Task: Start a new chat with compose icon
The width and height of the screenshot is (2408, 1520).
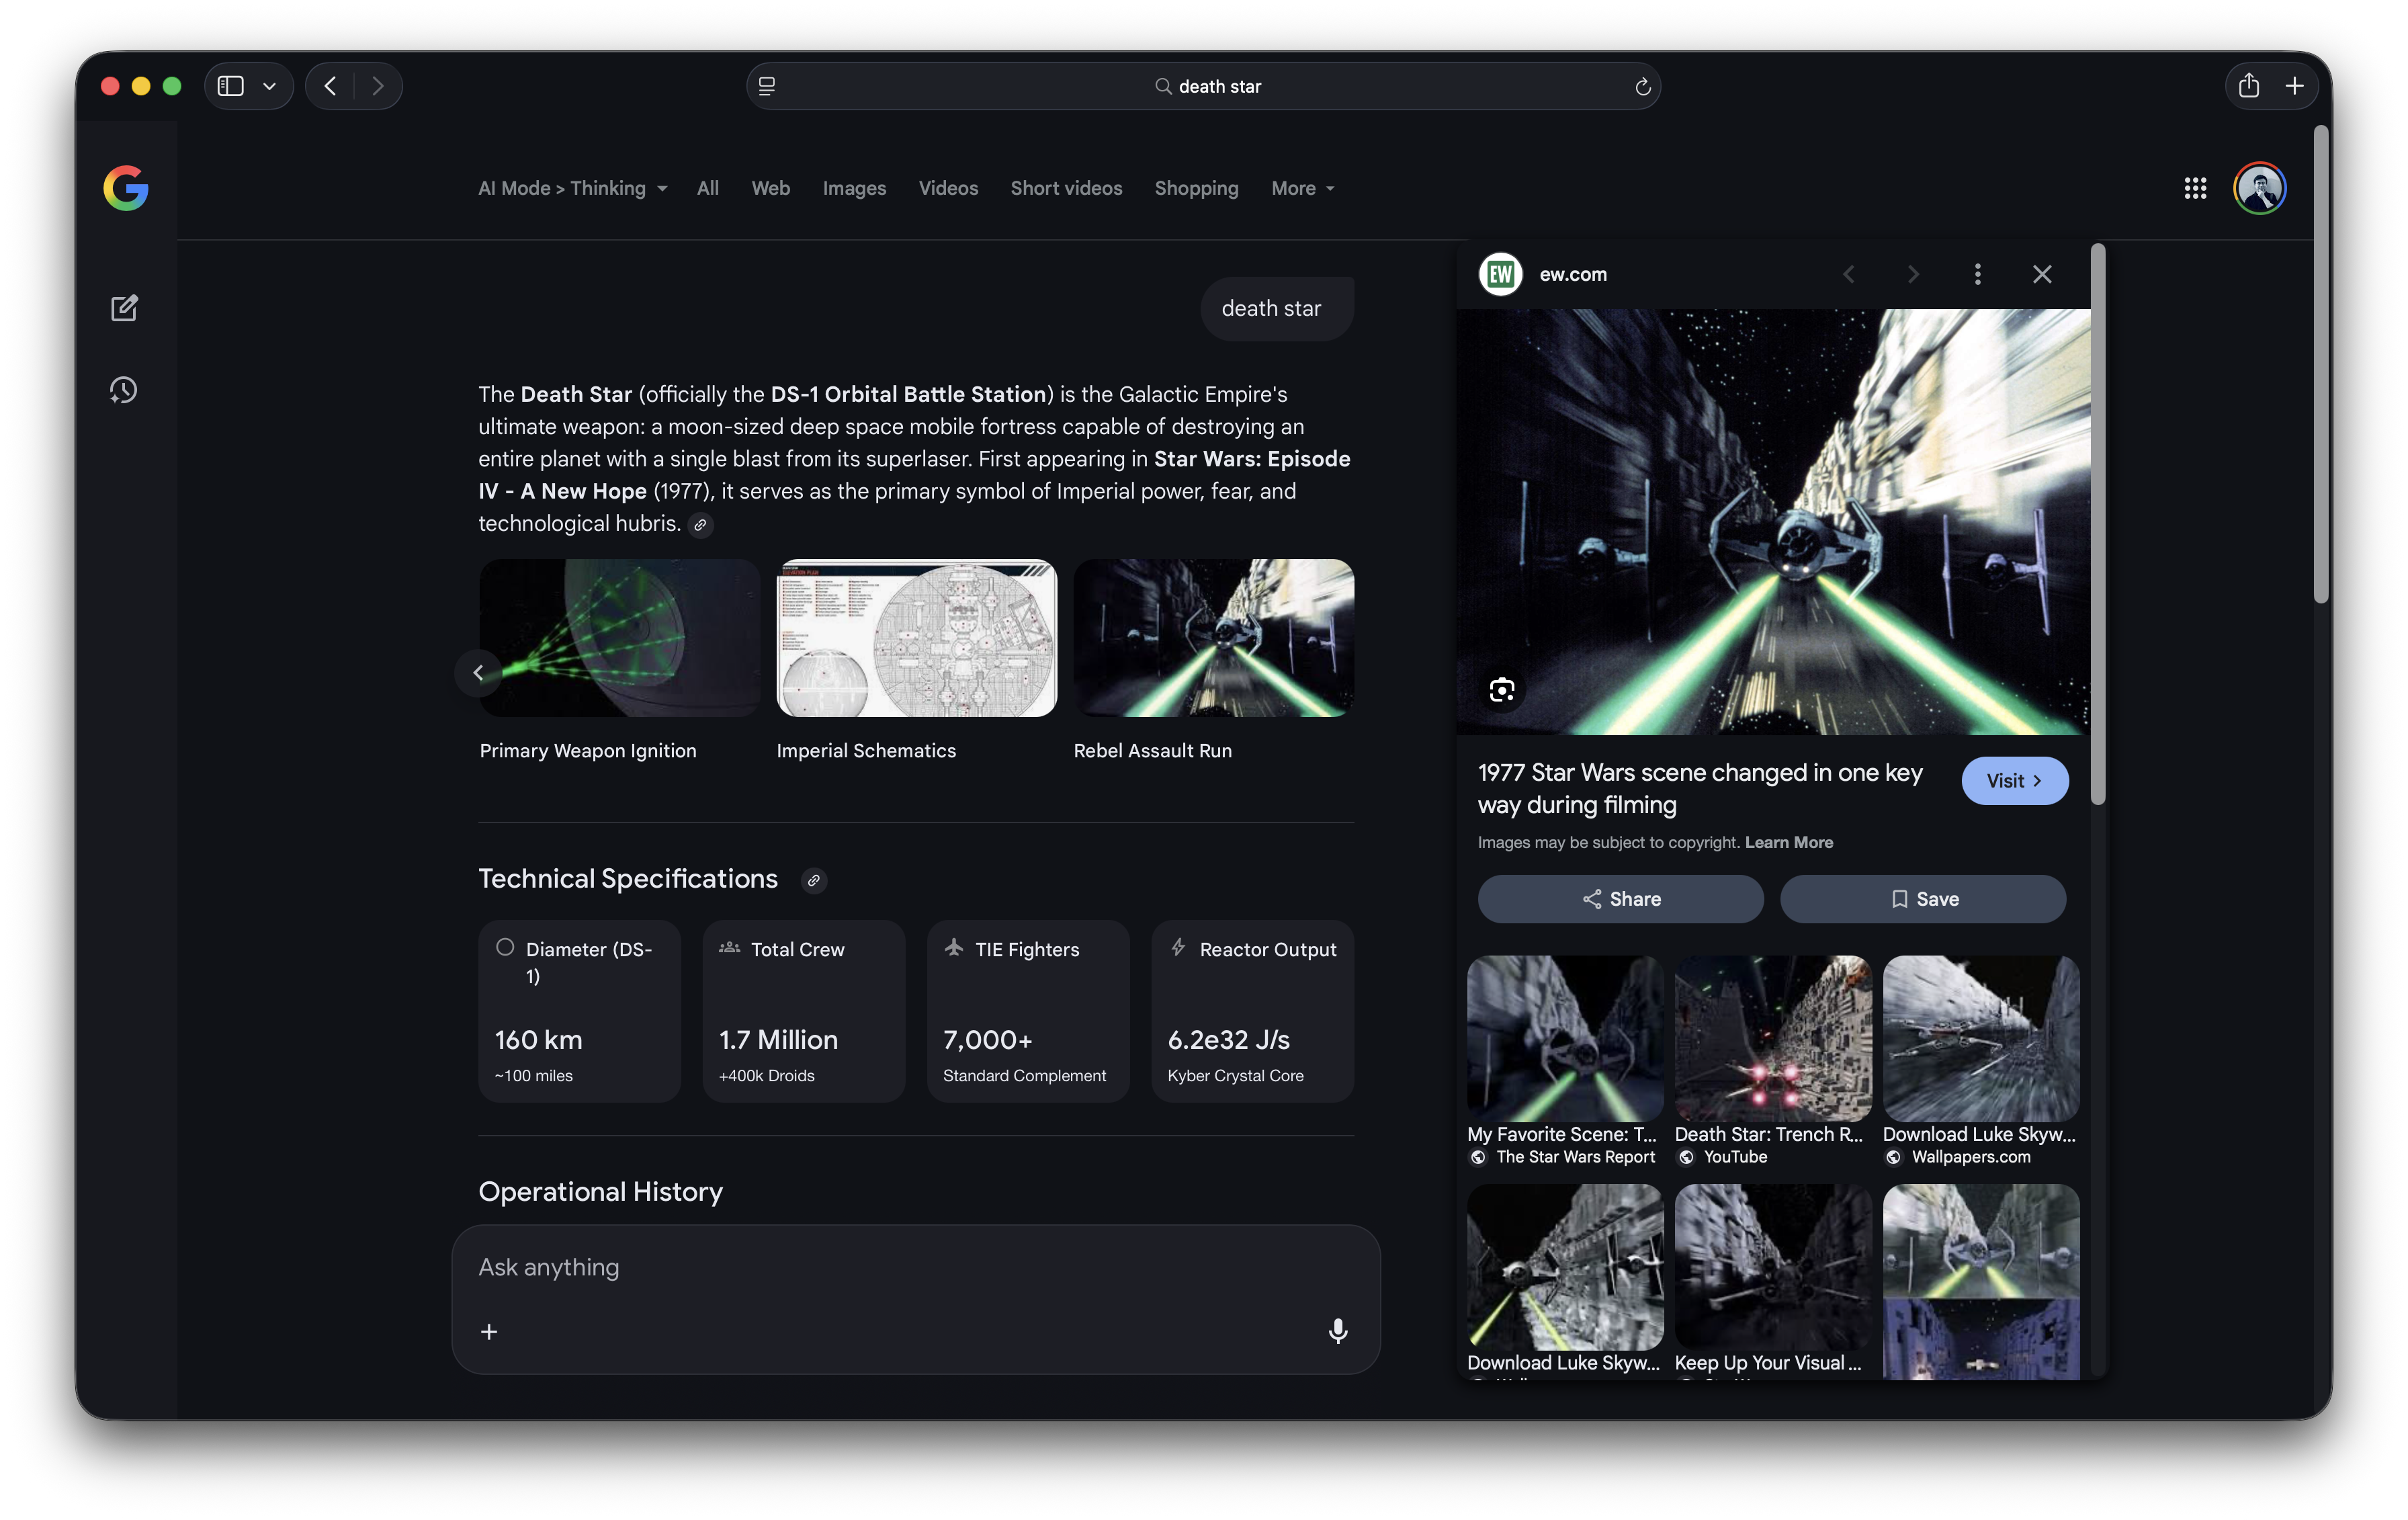Action: (x=124, y=308)
